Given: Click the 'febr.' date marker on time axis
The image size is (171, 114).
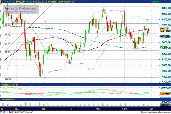Looking at the screenshot, I should (99, 109).
